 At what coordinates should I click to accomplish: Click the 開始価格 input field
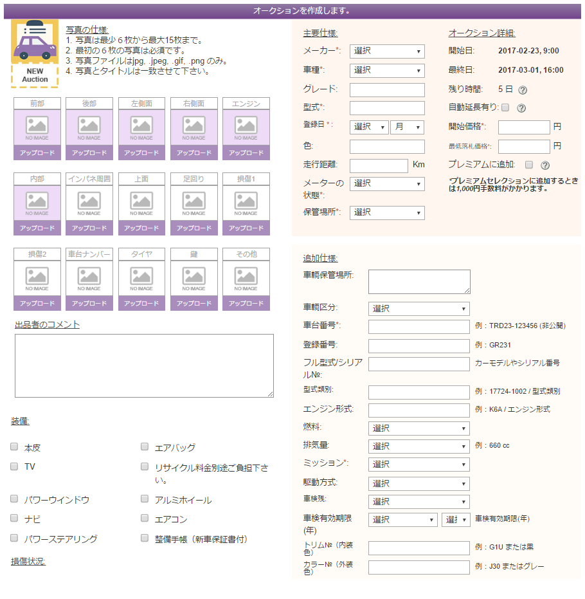(x=524, y=127)
